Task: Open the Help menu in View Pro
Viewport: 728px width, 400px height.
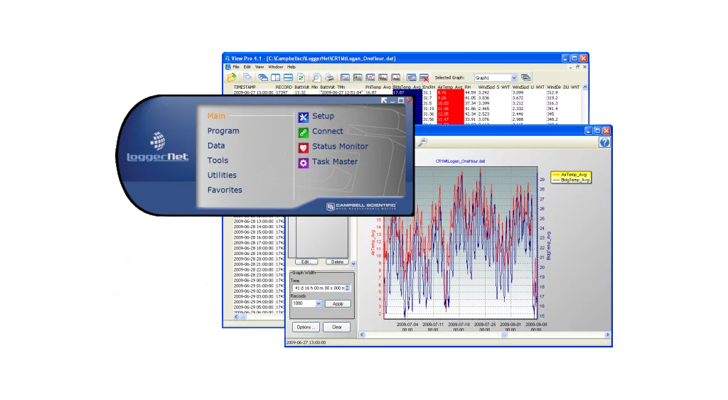Action: (x=291, y=67)
